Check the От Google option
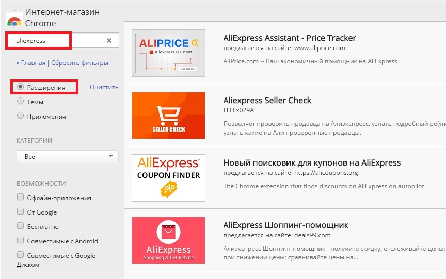 pos(21,211)
